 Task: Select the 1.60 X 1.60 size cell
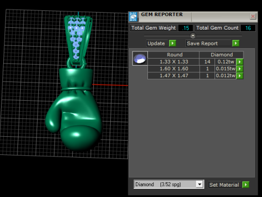click(x=174, y=69)
